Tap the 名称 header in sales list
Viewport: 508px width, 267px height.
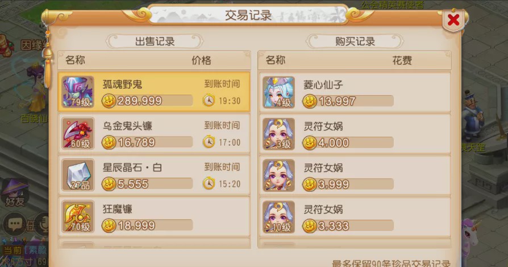[75, 60]
